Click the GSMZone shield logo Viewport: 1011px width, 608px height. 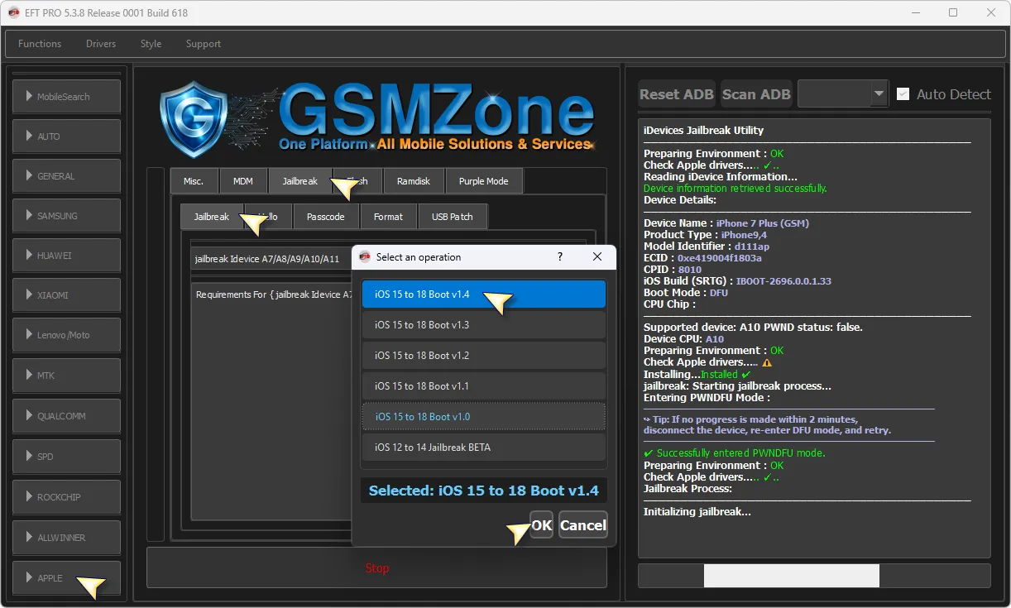[x=194, y=119]
